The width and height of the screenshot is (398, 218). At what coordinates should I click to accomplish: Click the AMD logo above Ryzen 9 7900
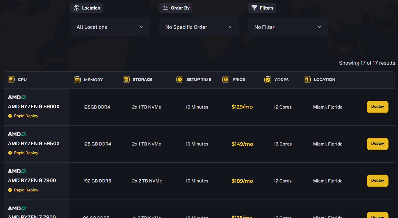pyautogui.click(x=17, y=171)
